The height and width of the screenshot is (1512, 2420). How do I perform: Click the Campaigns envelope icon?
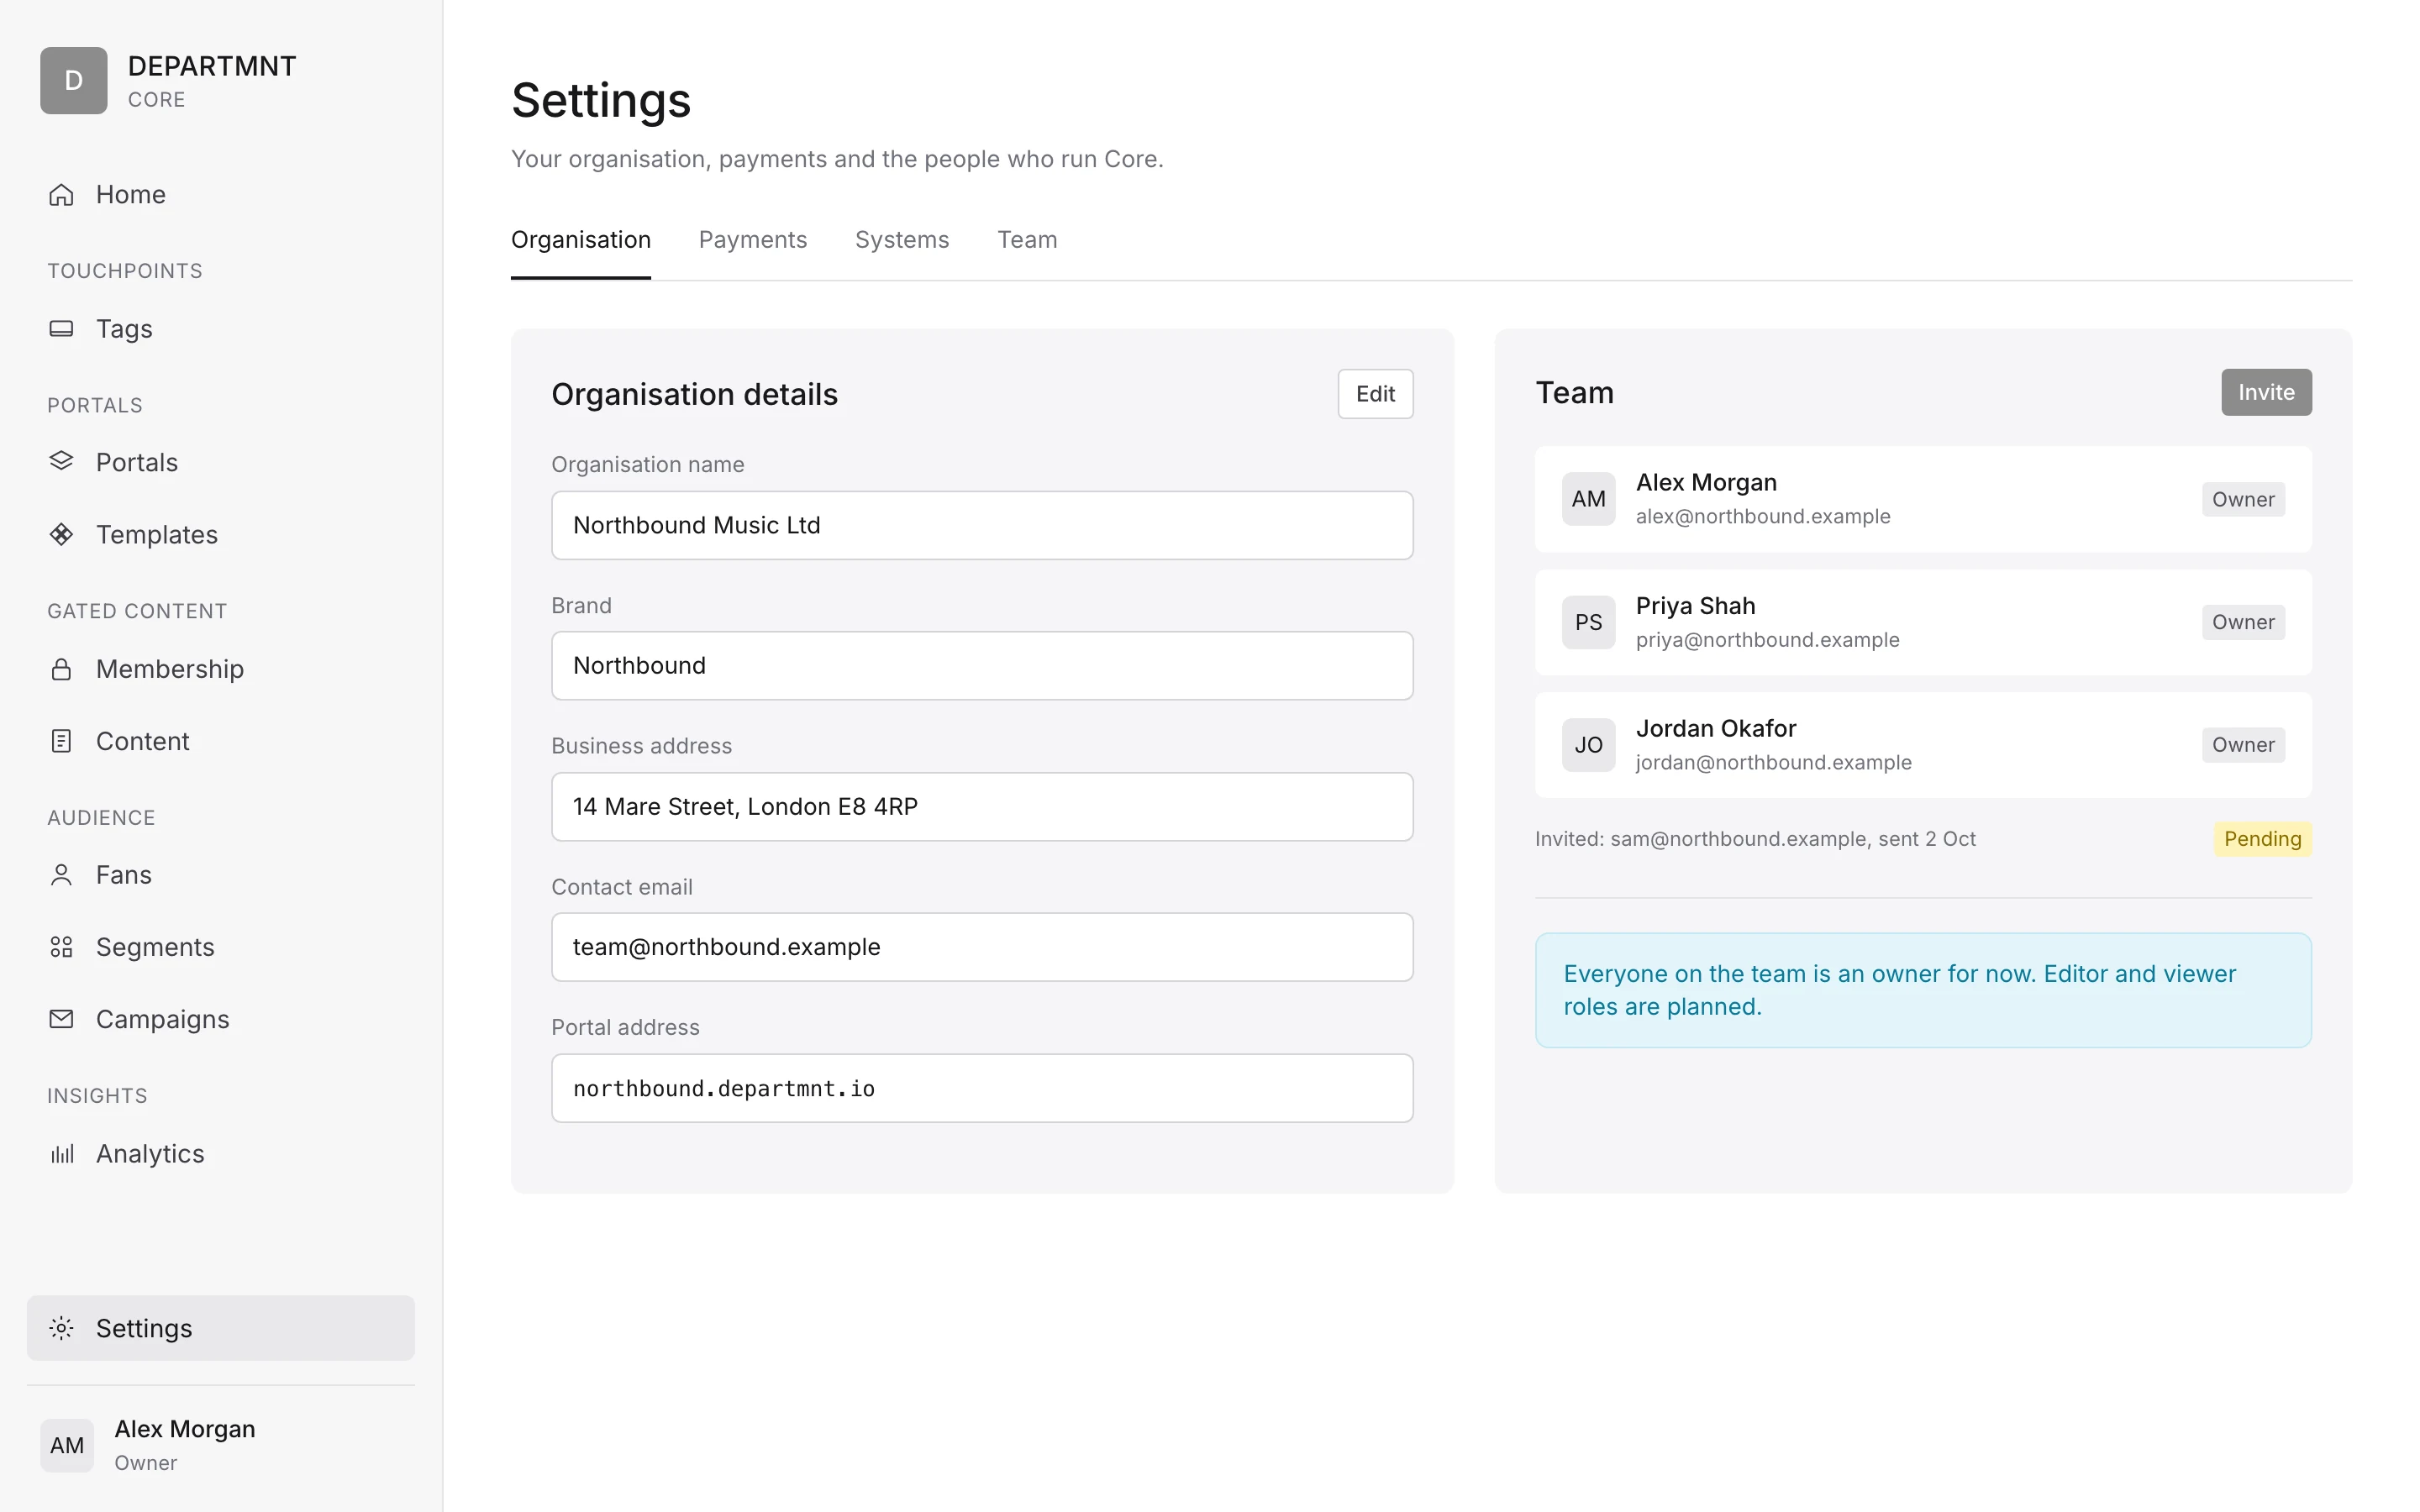(x=61, y=1019)
